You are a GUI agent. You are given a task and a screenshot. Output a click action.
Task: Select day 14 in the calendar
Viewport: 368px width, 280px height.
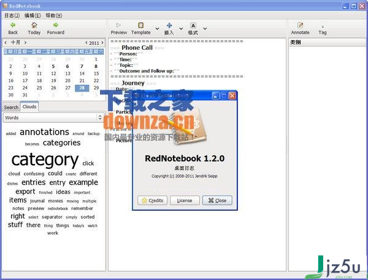[82, 74]
